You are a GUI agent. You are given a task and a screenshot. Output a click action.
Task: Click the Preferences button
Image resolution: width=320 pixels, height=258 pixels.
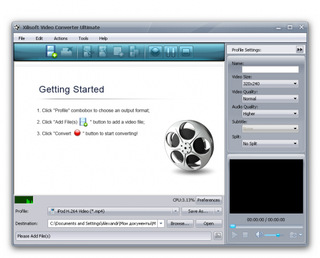tap(209, 200)
